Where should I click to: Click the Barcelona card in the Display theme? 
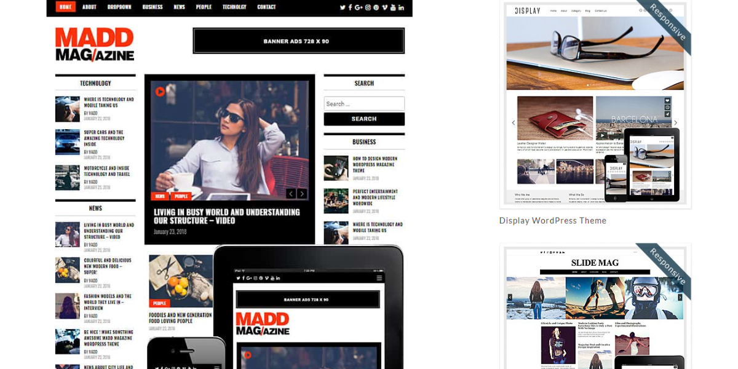click(x=634, y=118)
